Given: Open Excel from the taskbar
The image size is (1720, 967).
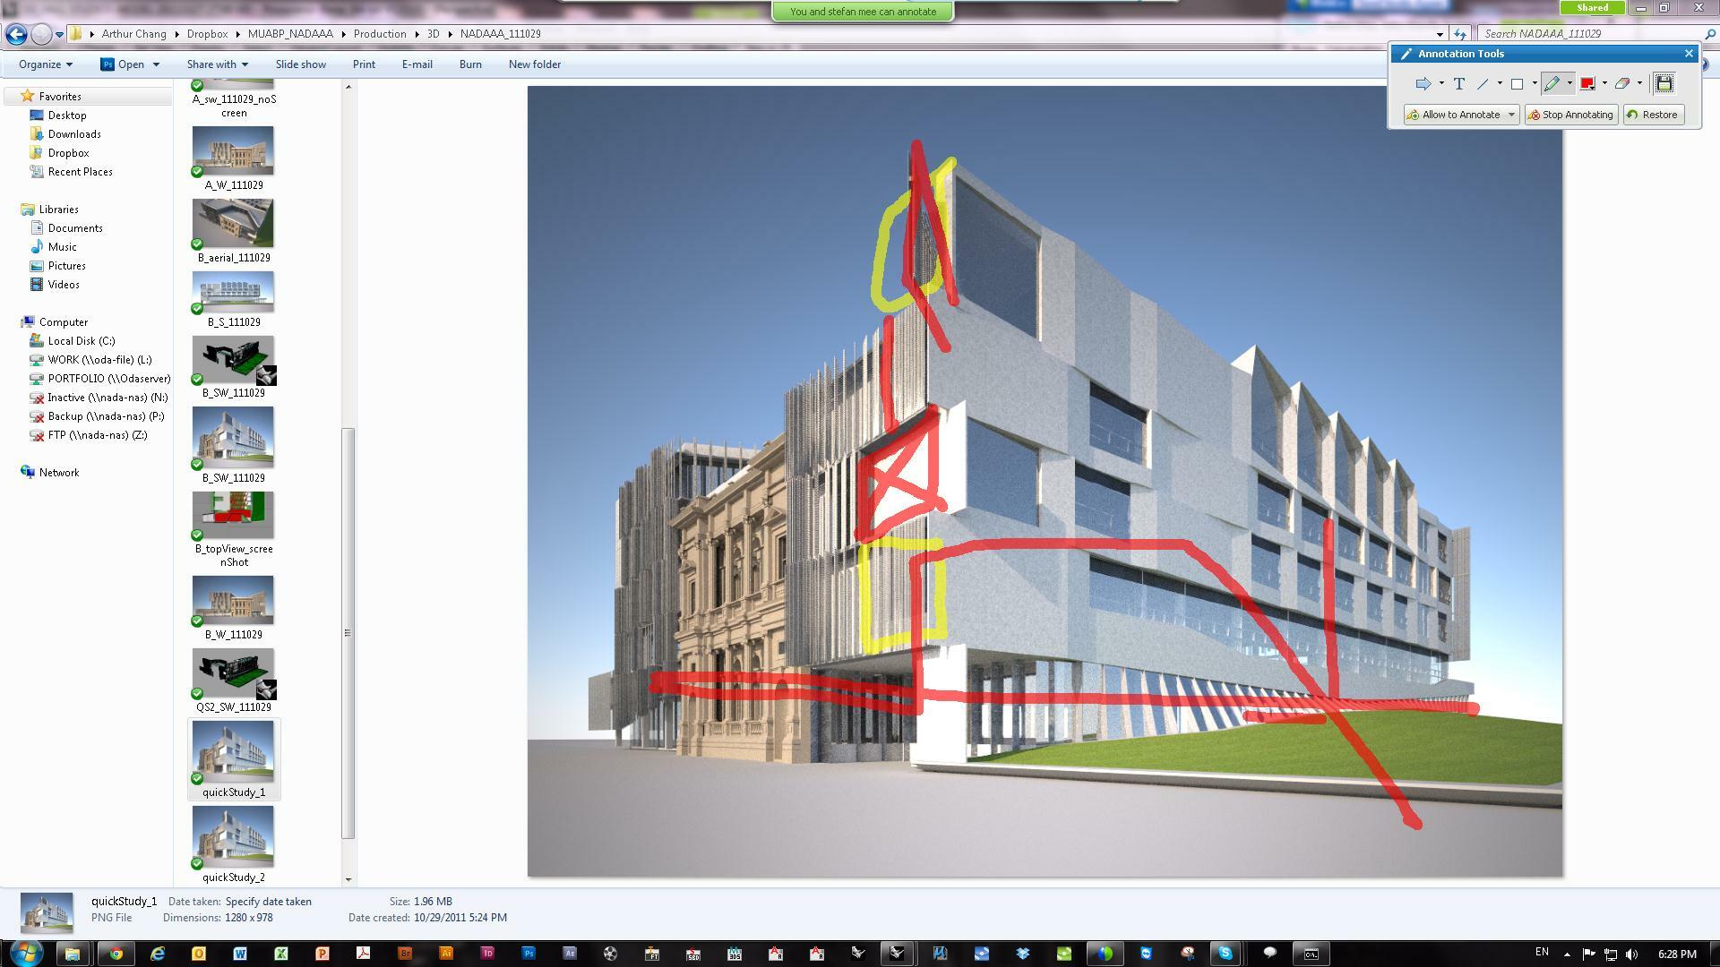Looking at the screenshot, I should pyautogui.click(x=280, y=954).
